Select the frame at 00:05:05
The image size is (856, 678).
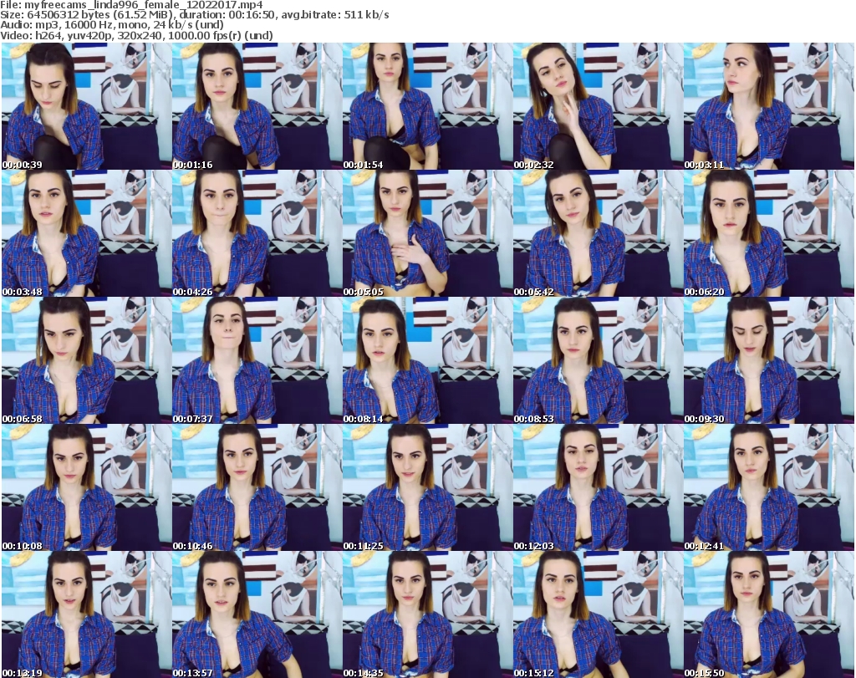(x=427, y=233)
